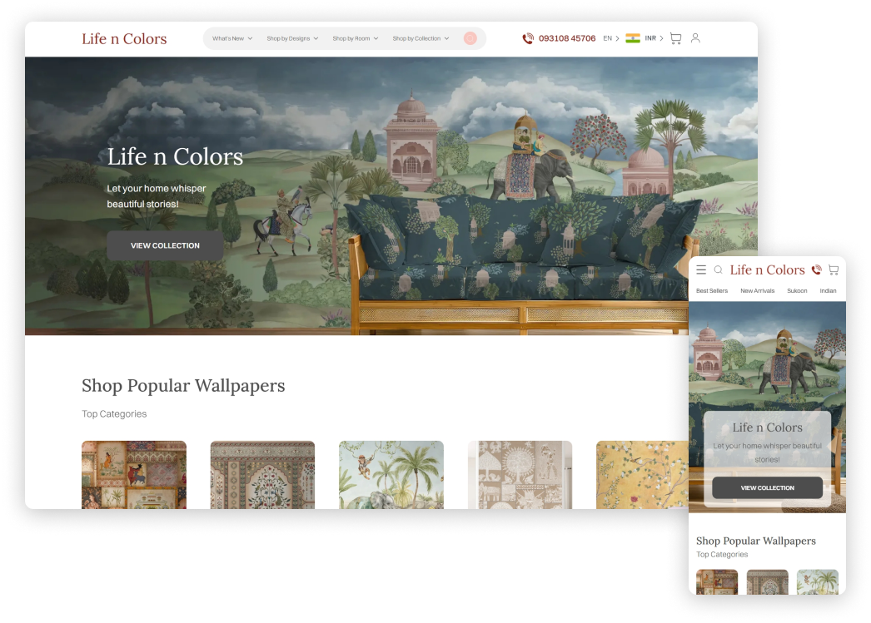Click the India flag currency icon
The image size is (871, 623).
[633, 38]
